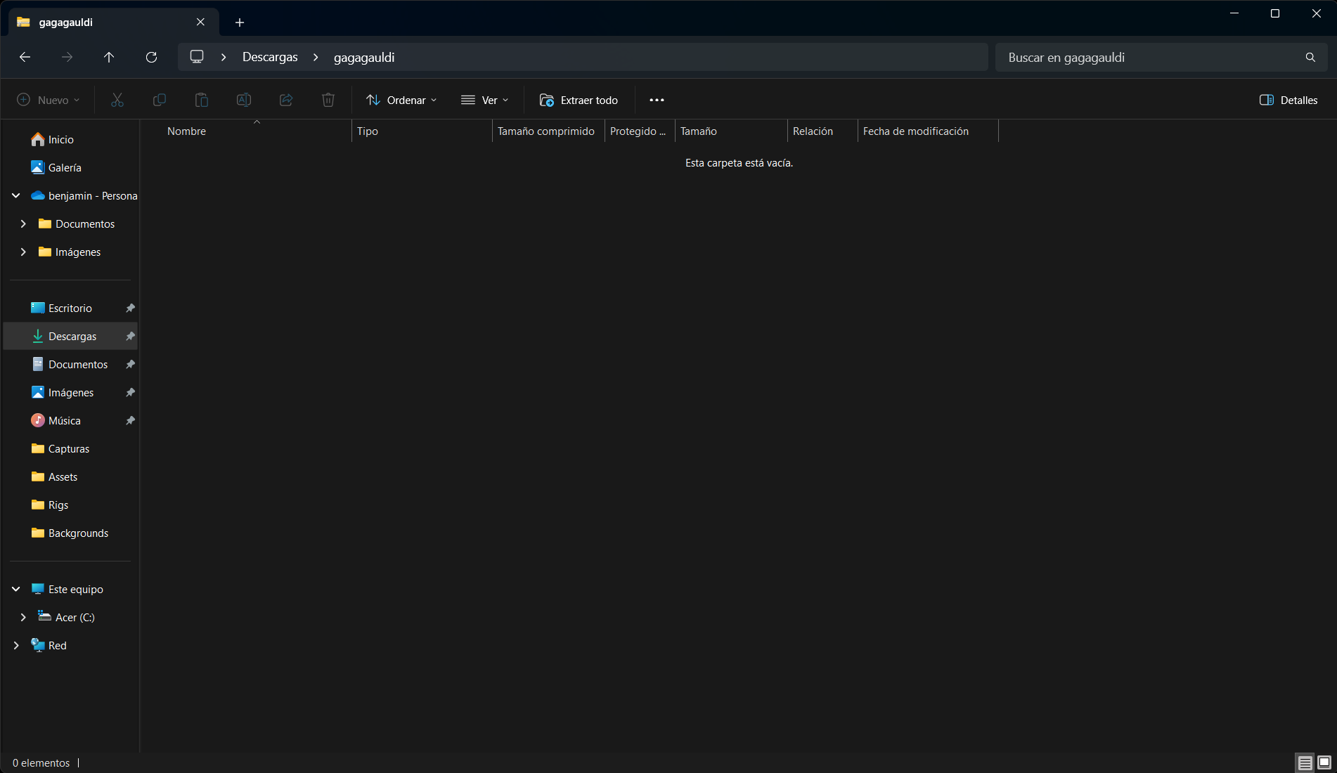Click the computer icon in address bar
Screen dimensions: 1337x773
pyautogui.click(x=197, y=57)
